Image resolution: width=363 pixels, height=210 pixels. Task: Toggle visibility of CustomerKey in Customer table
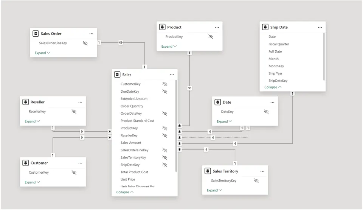click(x=74, y=173)
